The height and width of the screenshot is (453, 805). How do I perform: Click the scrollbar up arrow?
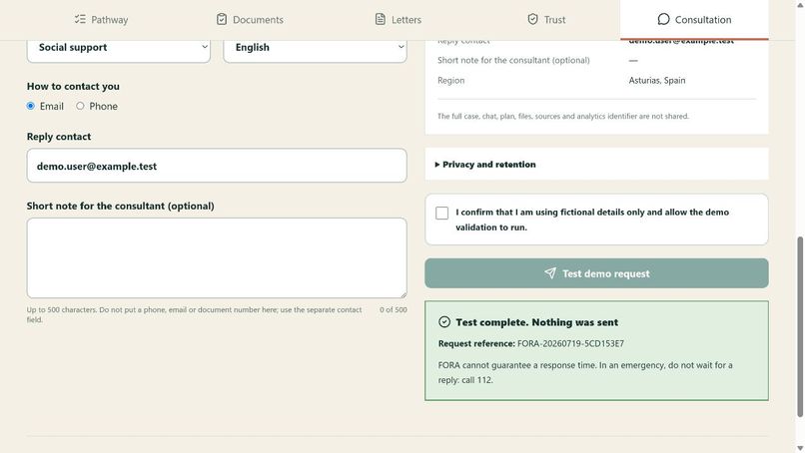(x=800, y=4)
